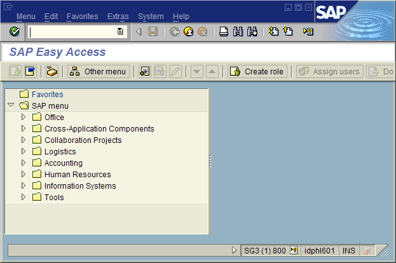Expand the Human Resources node
Viewport: 396px width, 263px height.
24,174
